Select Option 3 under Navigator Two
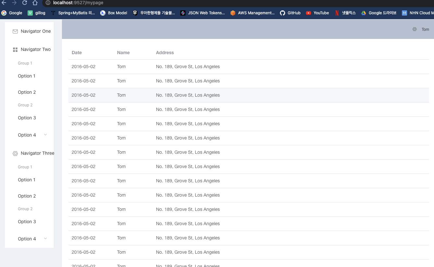Viewport: 434px width, 267px height. (x=30, y=118)
